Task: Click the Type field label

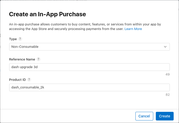Action: pos(13,39)
